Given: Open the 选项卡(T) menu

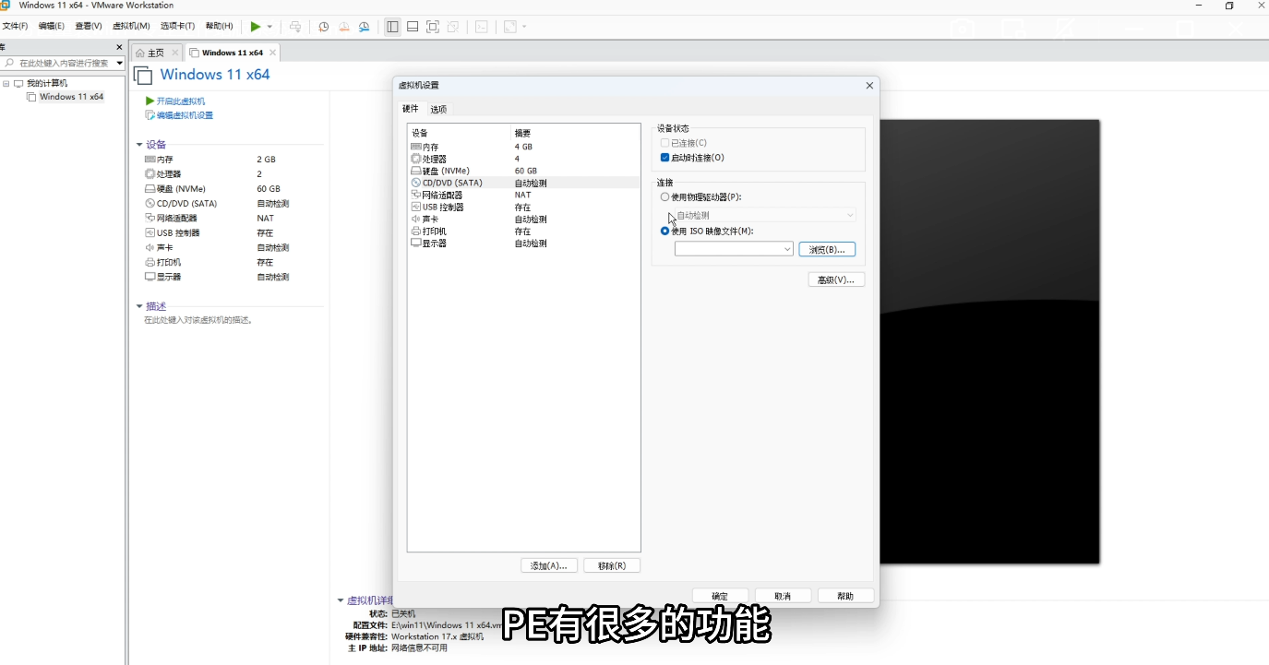Looking at the screenshot, I should click(x=177, y=26).
